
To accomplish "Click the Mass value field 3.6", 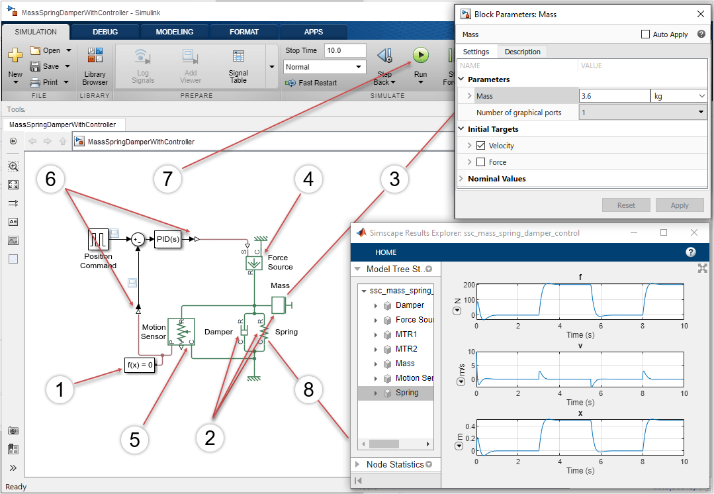I will point(614,96).
